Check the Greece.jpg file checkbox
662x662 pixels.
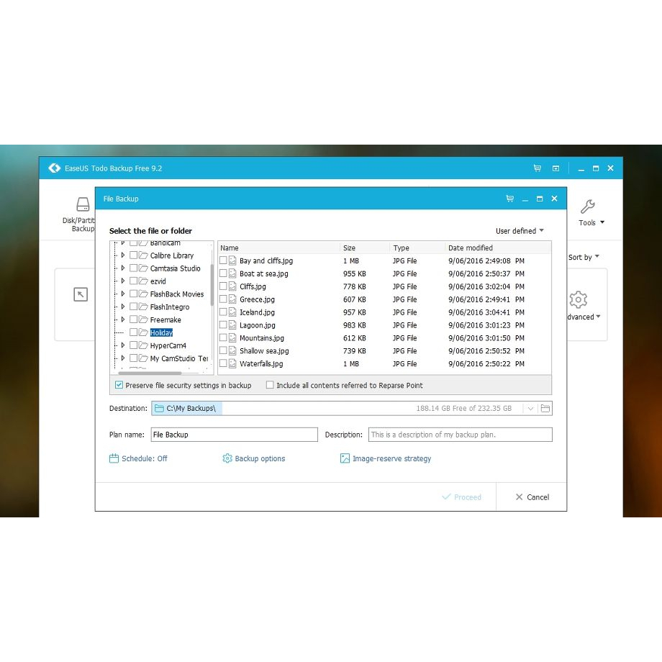point(223,299)
